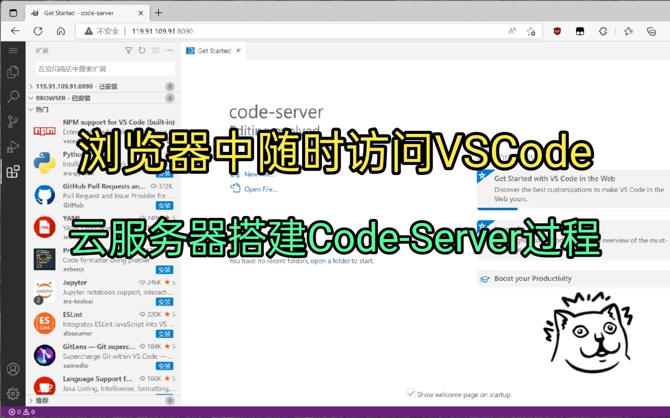Uncheck Show welcome page on startup
This screenshot has width=670, height=418.
pos(411,393)
